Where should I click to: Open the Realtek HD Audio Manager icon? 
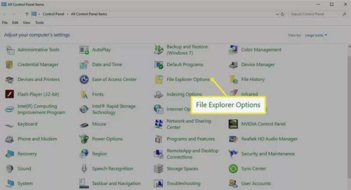[x=233, y=139]
